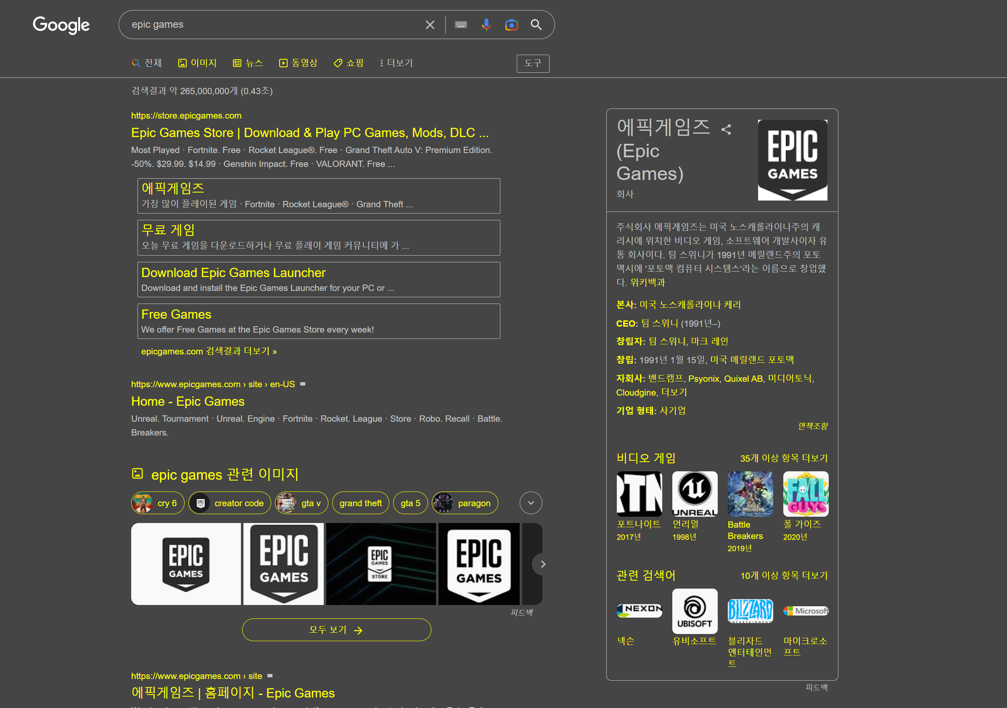Search by image using the camera icon

coord(511,25)
